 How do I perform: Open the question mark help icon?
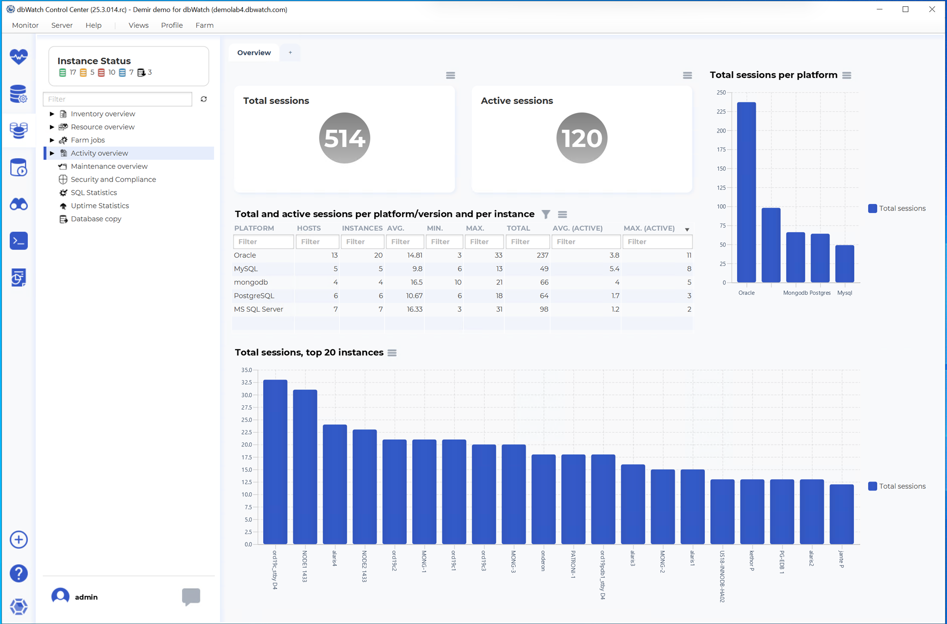18,573
